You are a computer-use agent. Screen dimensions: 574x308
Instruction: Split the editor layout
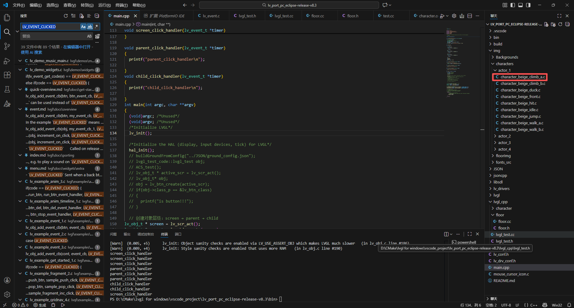pyautogui.click(x=470, y=16)
